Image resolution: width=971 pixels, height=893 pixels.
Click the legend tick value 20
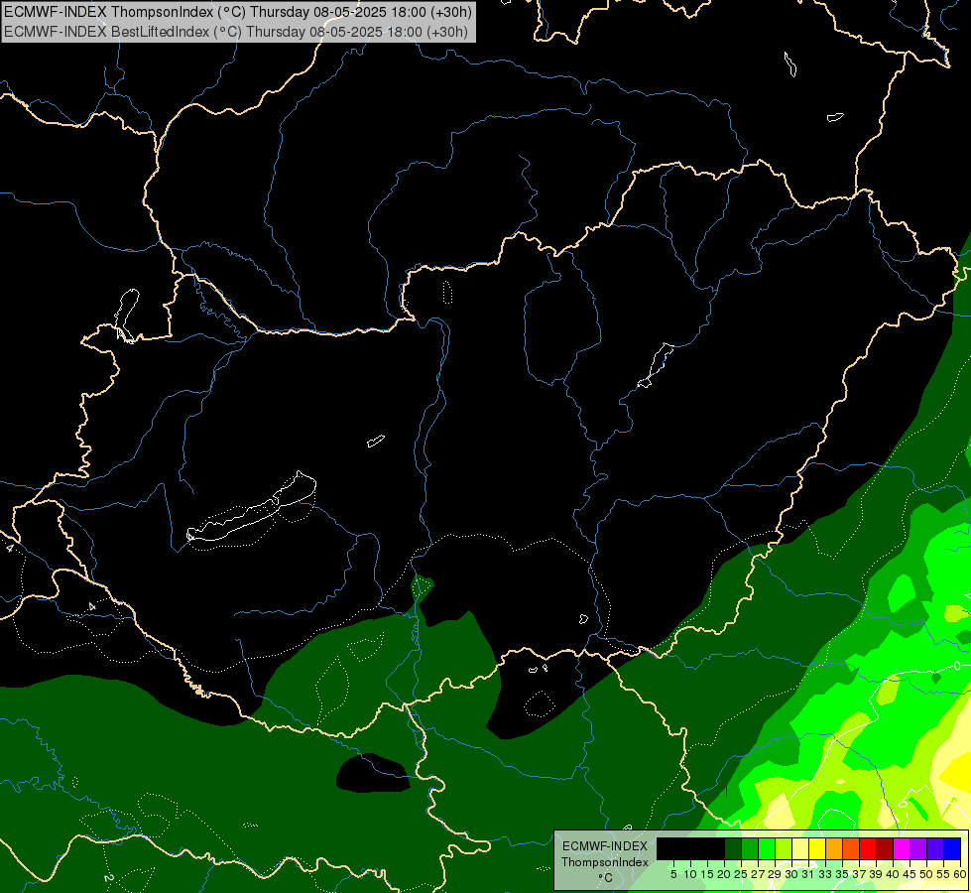[723, 874]
